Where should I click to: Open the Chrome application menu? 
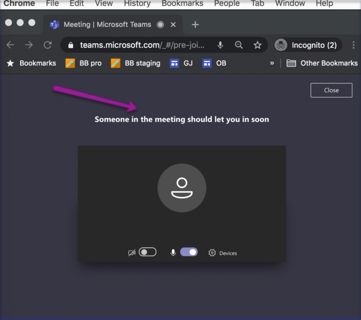(19, 4)
